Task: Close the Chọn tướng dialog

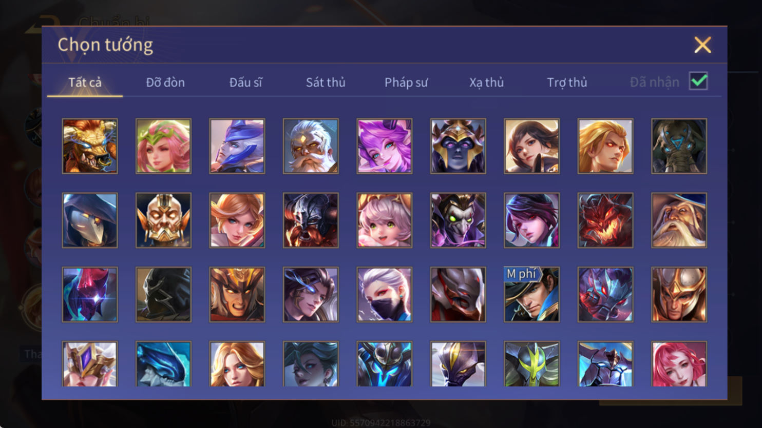Action: (702, 45)
